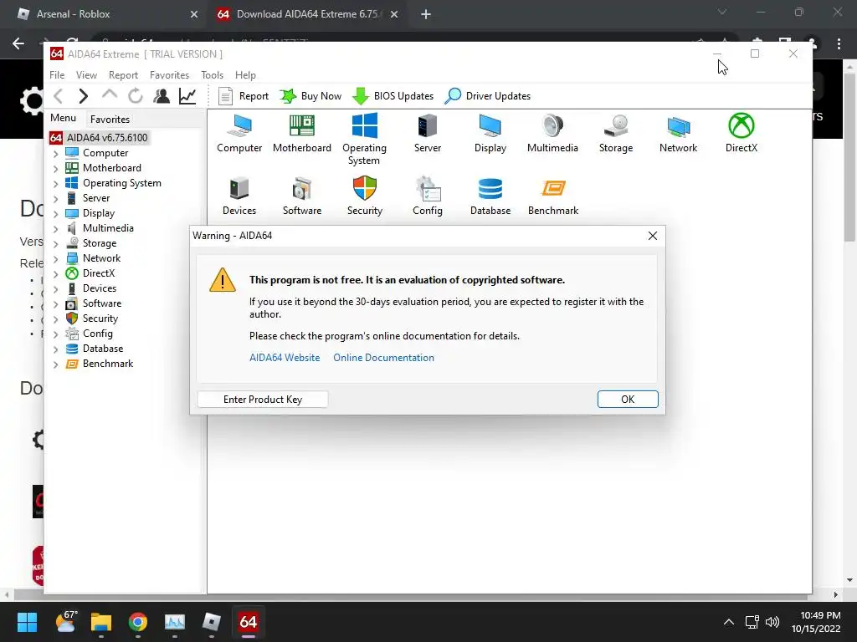Open the Benchmark icon in main panel
The height and width of the screenshot is (642, 857).
coord(553,196)
